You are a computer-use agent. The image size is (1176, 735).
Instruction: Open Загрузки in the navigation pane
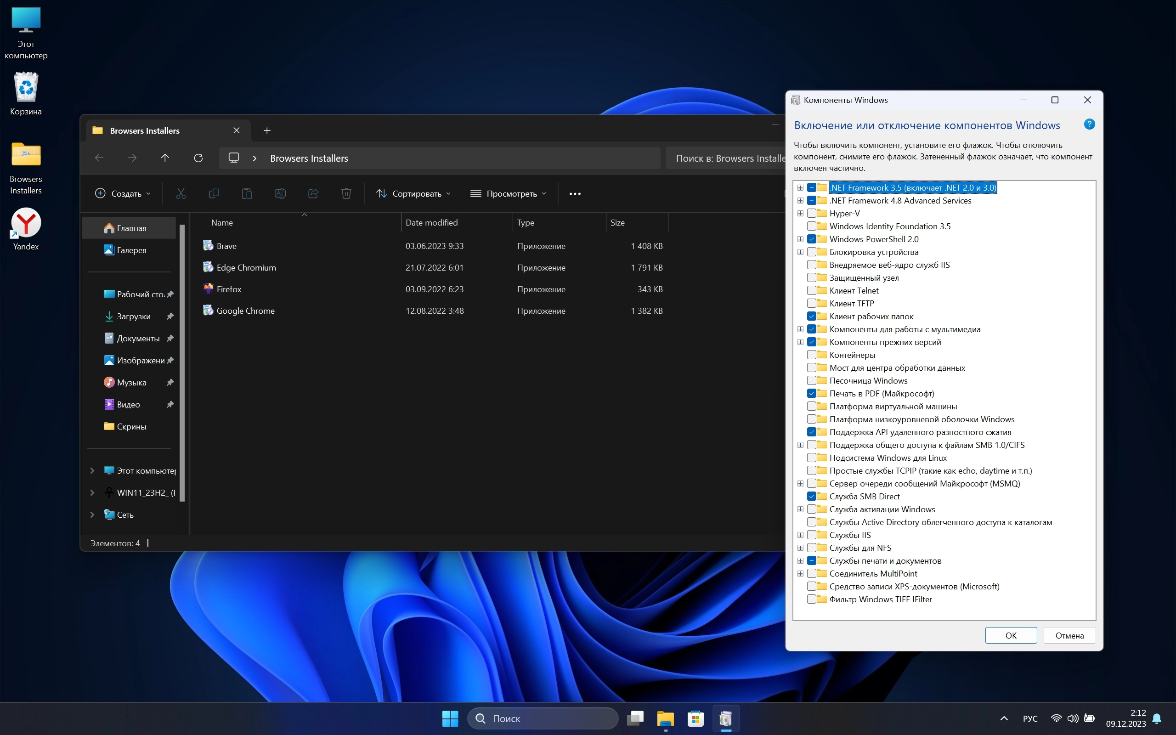tap(133, 317)
